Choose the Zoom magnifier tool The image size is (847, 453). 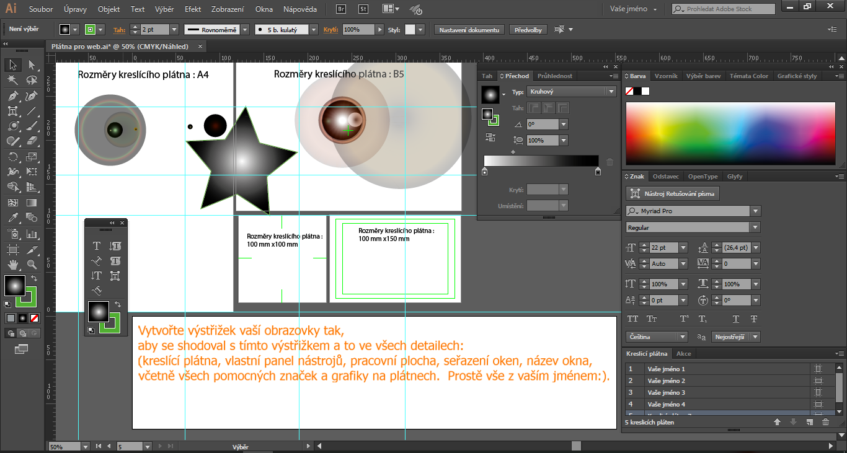click(32, 265)
